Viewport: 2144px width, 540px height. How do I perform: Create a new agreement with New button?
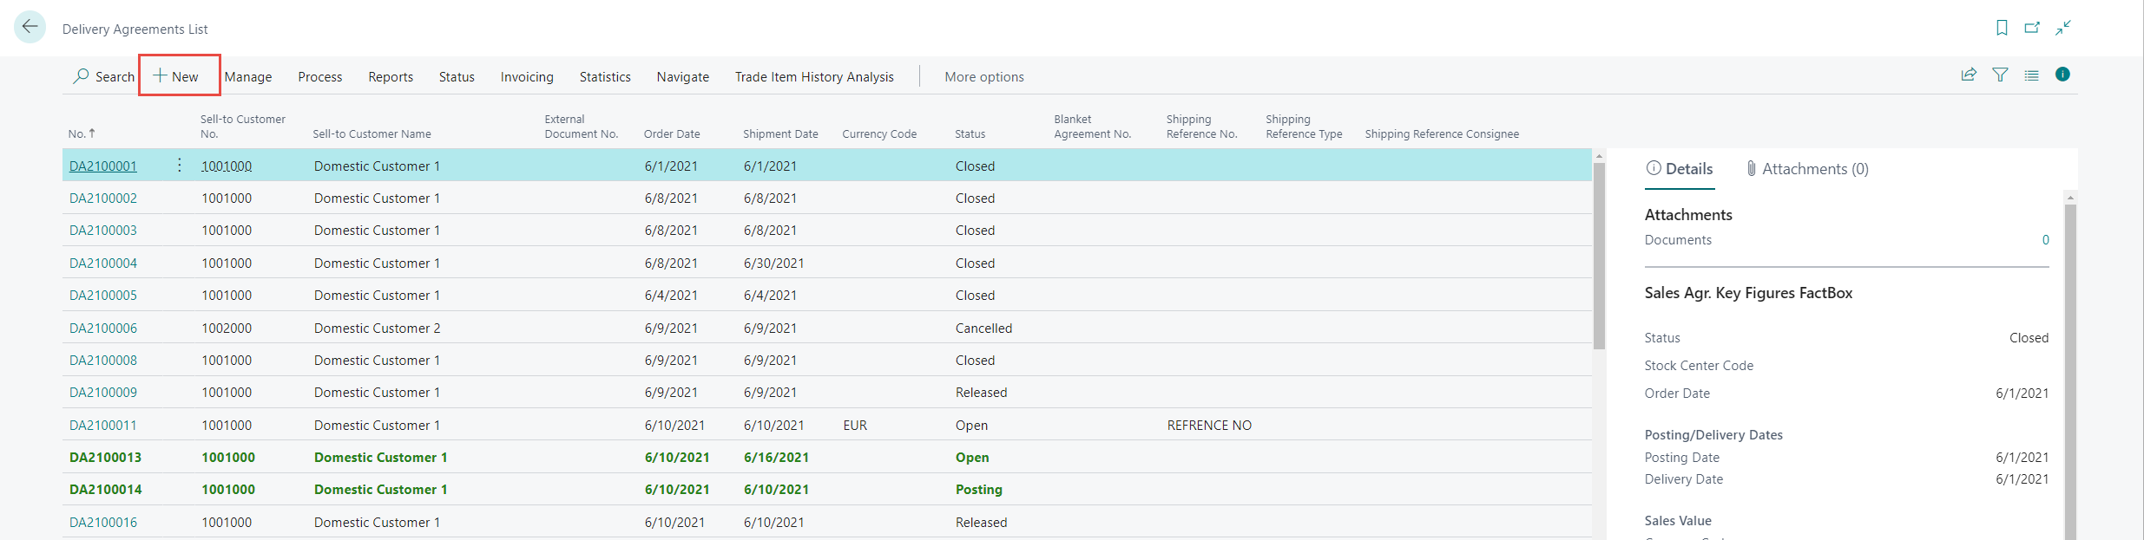pyautogui.click(x=177, y=76)
